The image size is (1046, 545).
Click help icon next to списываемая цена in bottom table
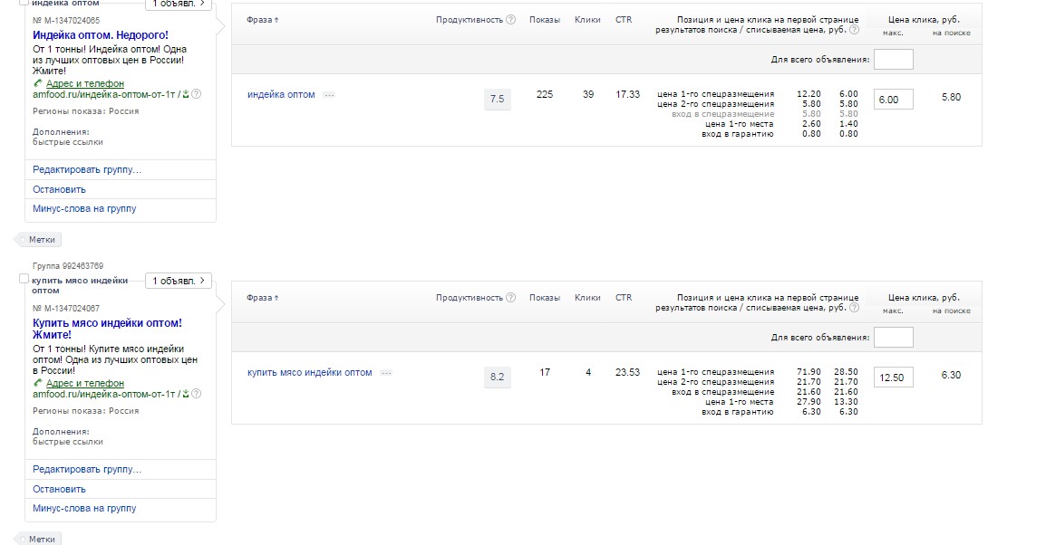pyautogui.click(x=854, y=309)
